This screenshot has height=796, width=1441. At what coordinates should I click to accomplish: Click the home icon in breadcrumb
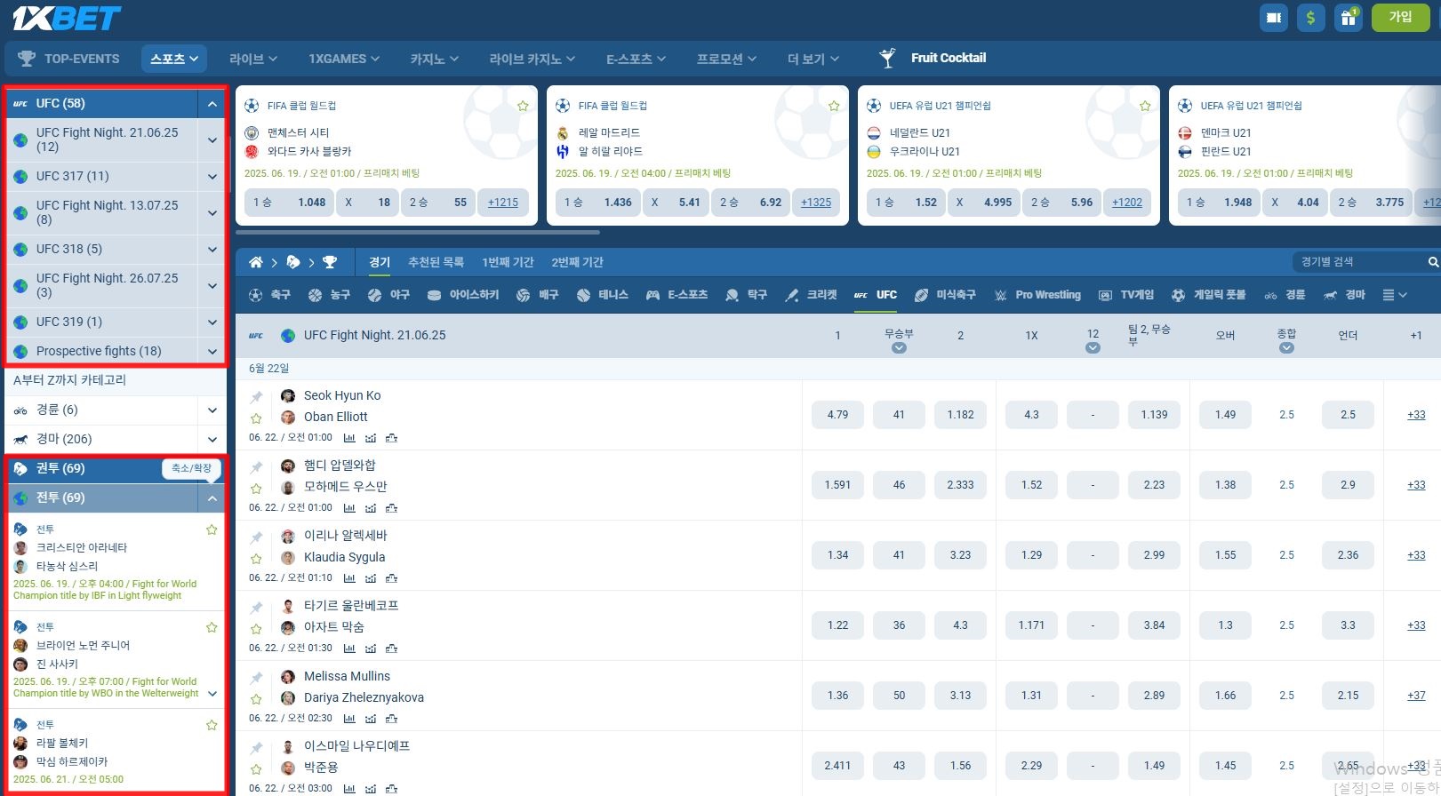pos(255,262)
